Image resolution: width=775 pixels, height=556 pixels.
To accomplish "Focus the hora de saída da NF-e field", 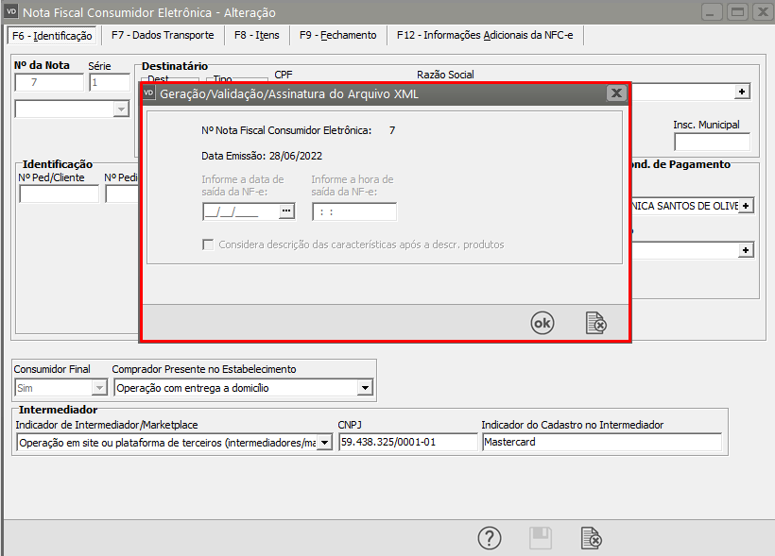I will 354,212.
